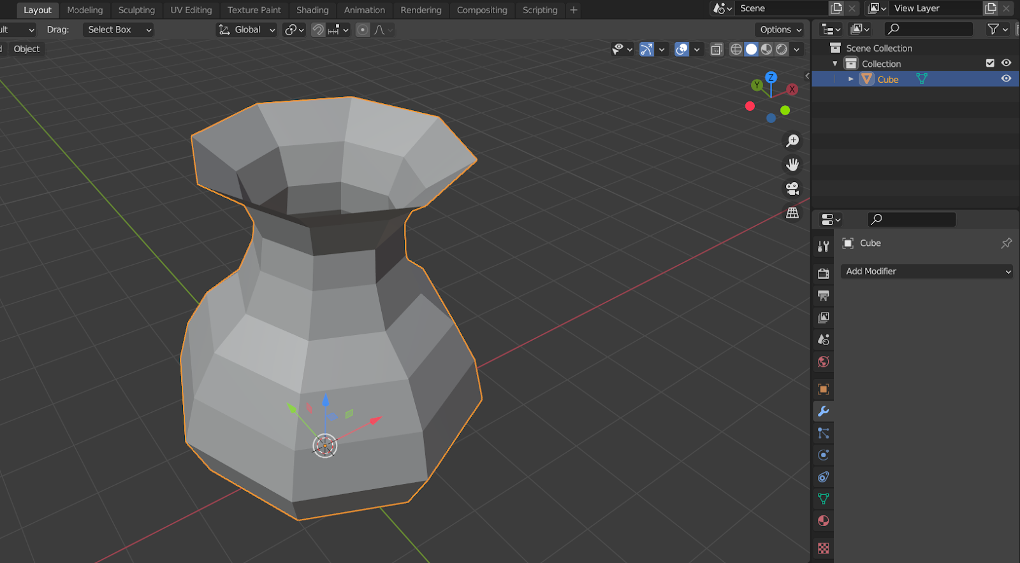Click the hand pan view button
Viewport: 1020px width, 563px height.
[x=792, y=164]
